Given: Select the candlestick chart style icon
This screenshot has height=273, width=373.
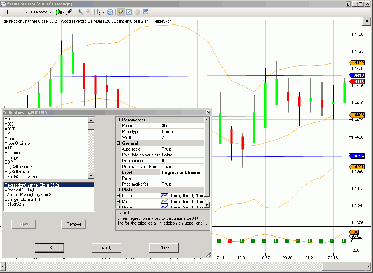Looking at the screenshot, I should pos(58,12).
